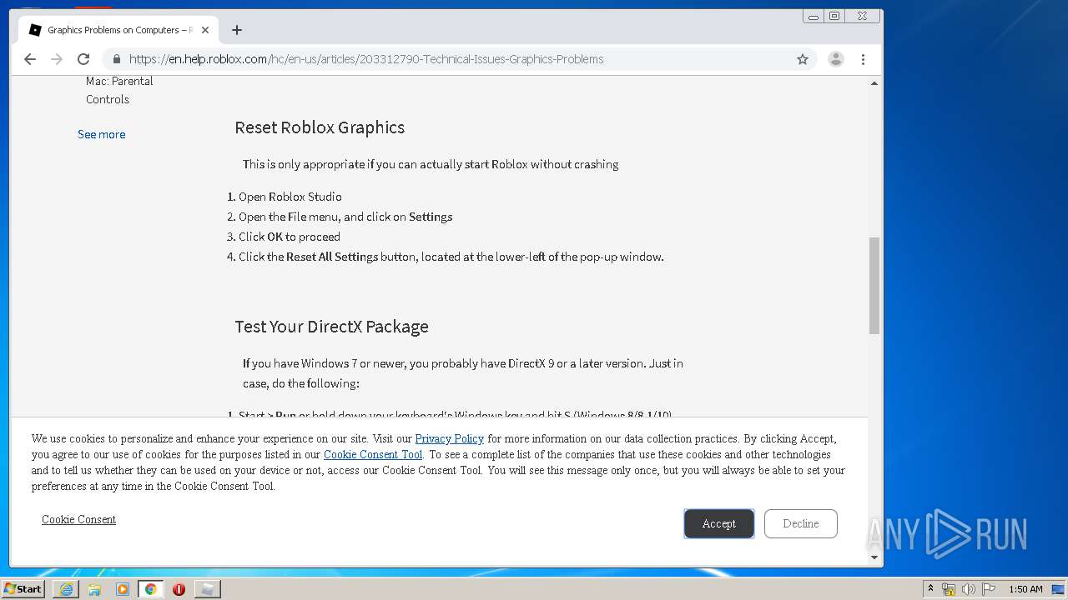This screenshot has width=1068, height=600.
Task: Open the Privacy Policy link
Action: (450, 438)
